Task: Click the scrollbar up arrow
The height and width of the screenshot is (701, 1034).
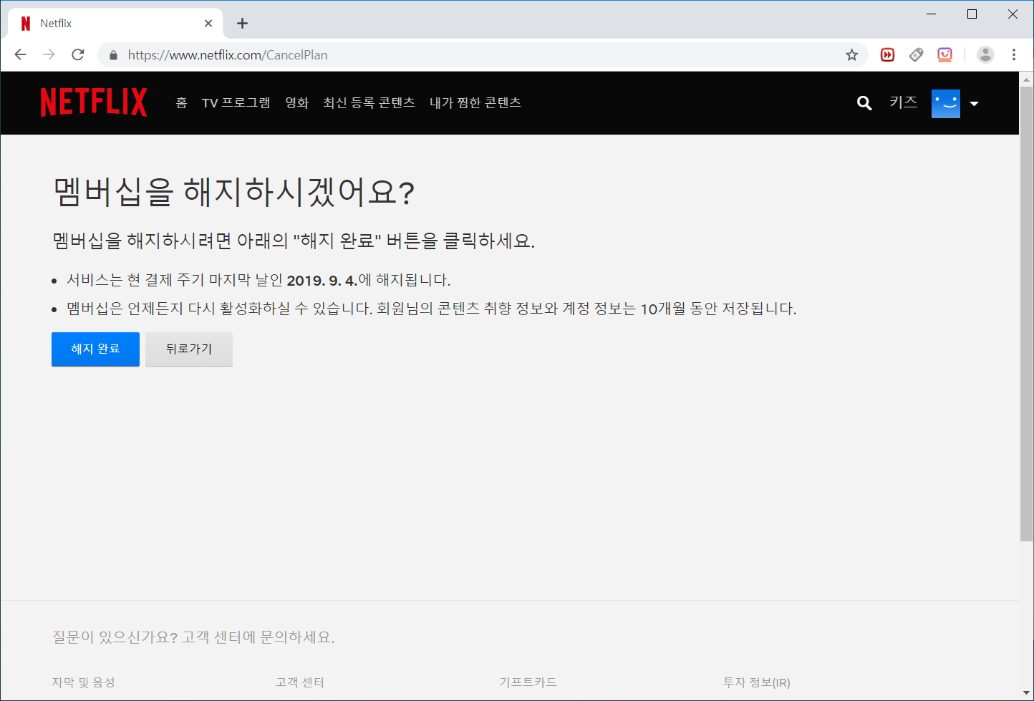Action: (x=1026, y=79)
